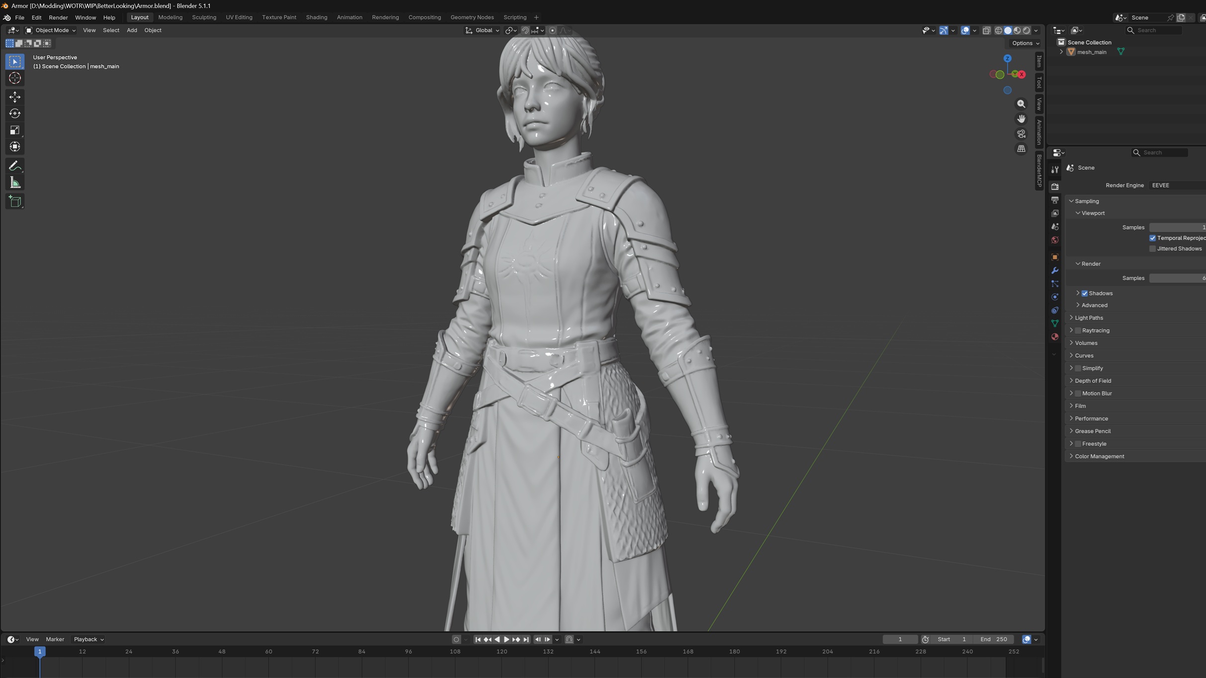1206x678 pixels.
Task: Open the Render menu
Action: (x=58, y=17)
